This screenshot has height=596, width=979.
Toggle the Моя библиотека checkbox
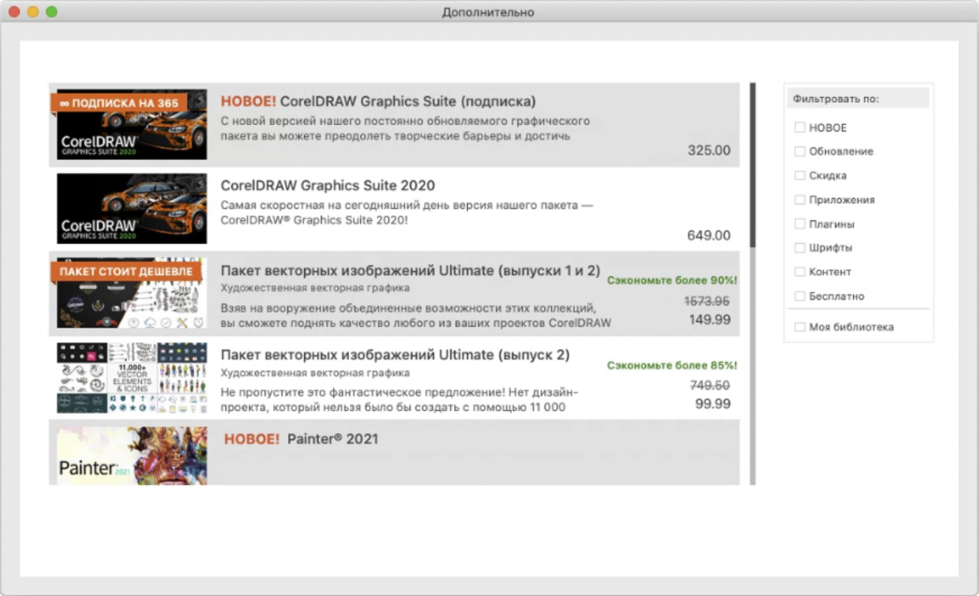(x=799, y=327)
